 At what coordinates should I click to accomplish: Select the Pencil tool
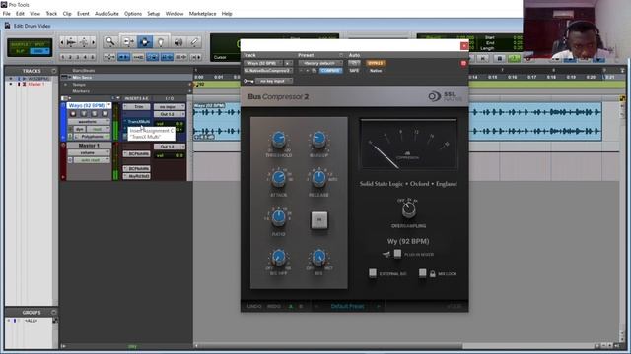coord(194,41)
